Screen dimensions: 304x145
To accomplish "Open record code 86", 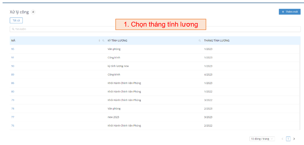I will click(13, 83).
